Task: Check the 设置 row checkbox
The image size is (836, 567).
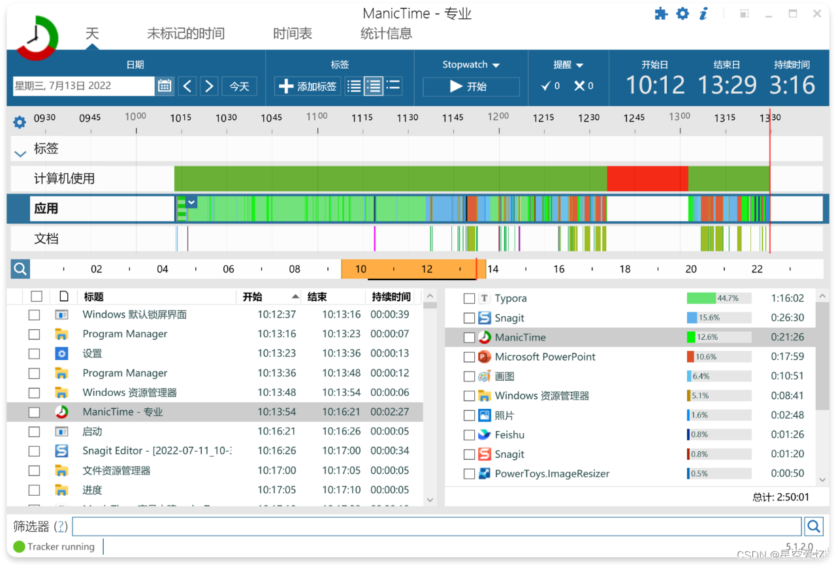Action: (34, 353)
